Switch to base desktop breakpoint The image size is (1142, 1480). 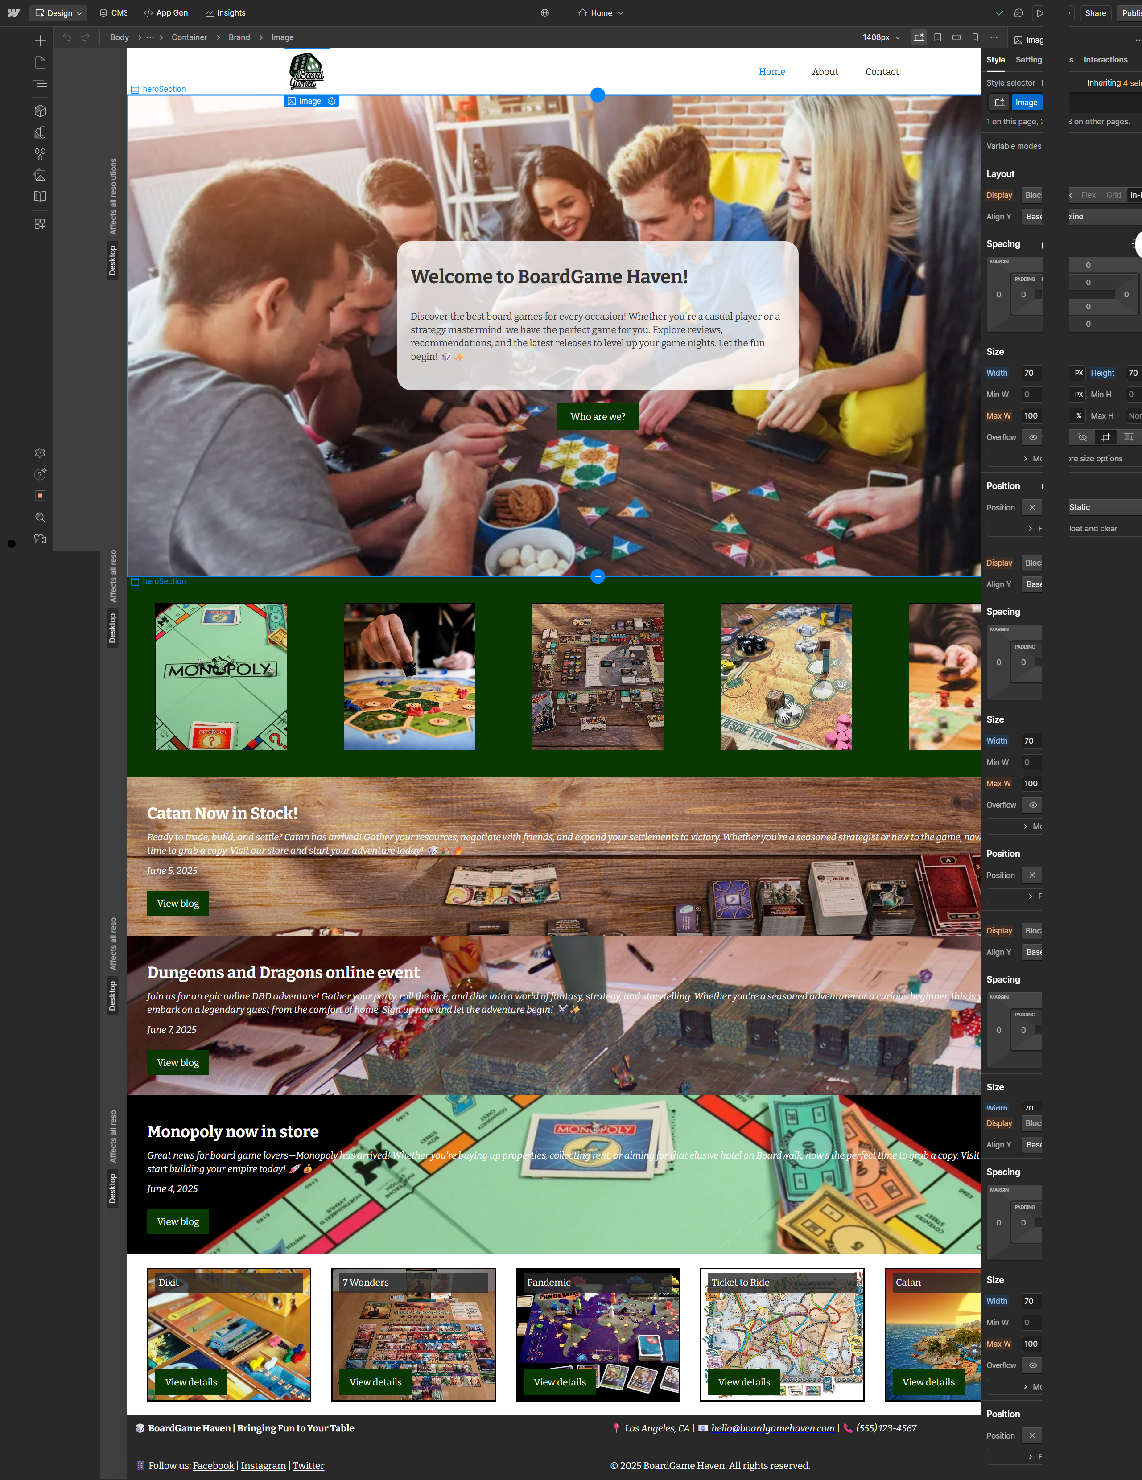pyautogui.click(x=919, y=37)
